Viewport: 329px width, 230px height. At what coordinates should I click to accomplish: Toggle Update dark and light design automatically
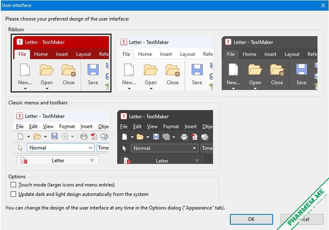[14, 194]
